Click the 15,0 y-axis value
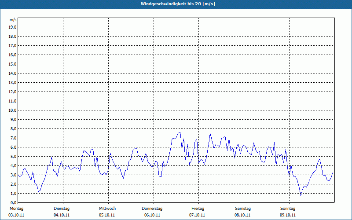Viewport: 352px width, 220px height. click(12, 64)
